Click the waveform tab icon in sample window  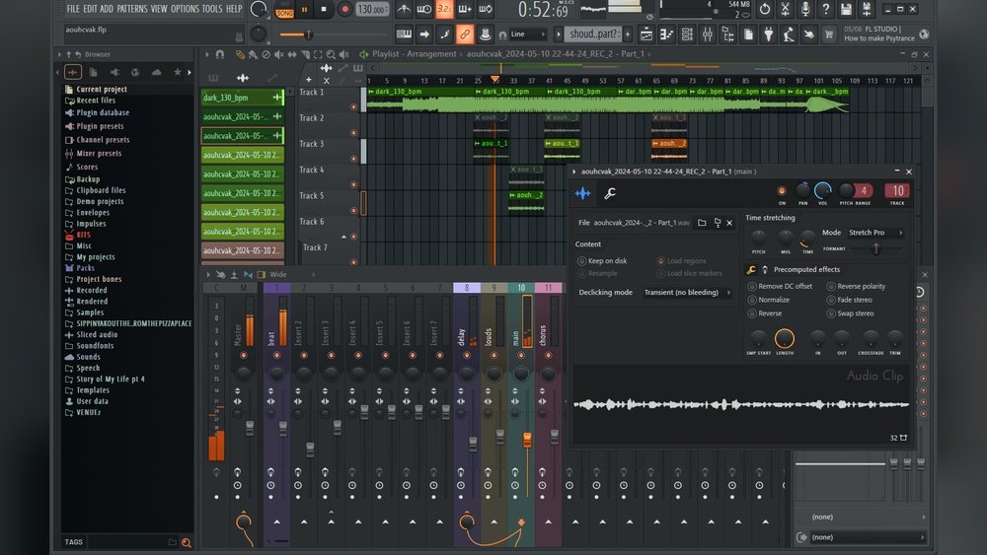(583, 193)
